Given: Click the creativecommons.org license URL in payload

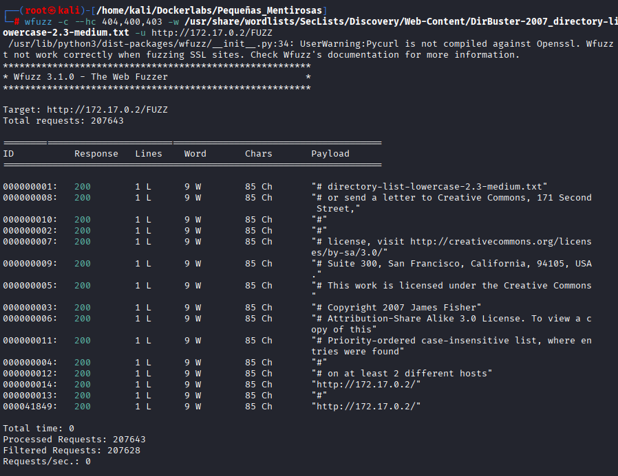Looking at the screenshot, I should point(500,242).
